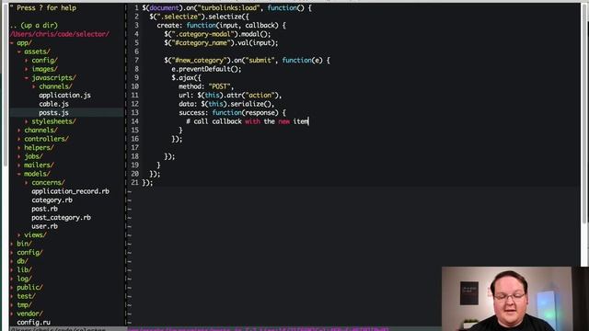Expand the concerns/ folder arrow
This screenshot has height=331, width=589.
click(x=27, y=183)
